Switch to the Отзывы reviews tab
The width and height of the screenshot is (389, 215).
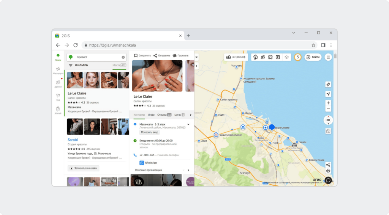[164, 115]
